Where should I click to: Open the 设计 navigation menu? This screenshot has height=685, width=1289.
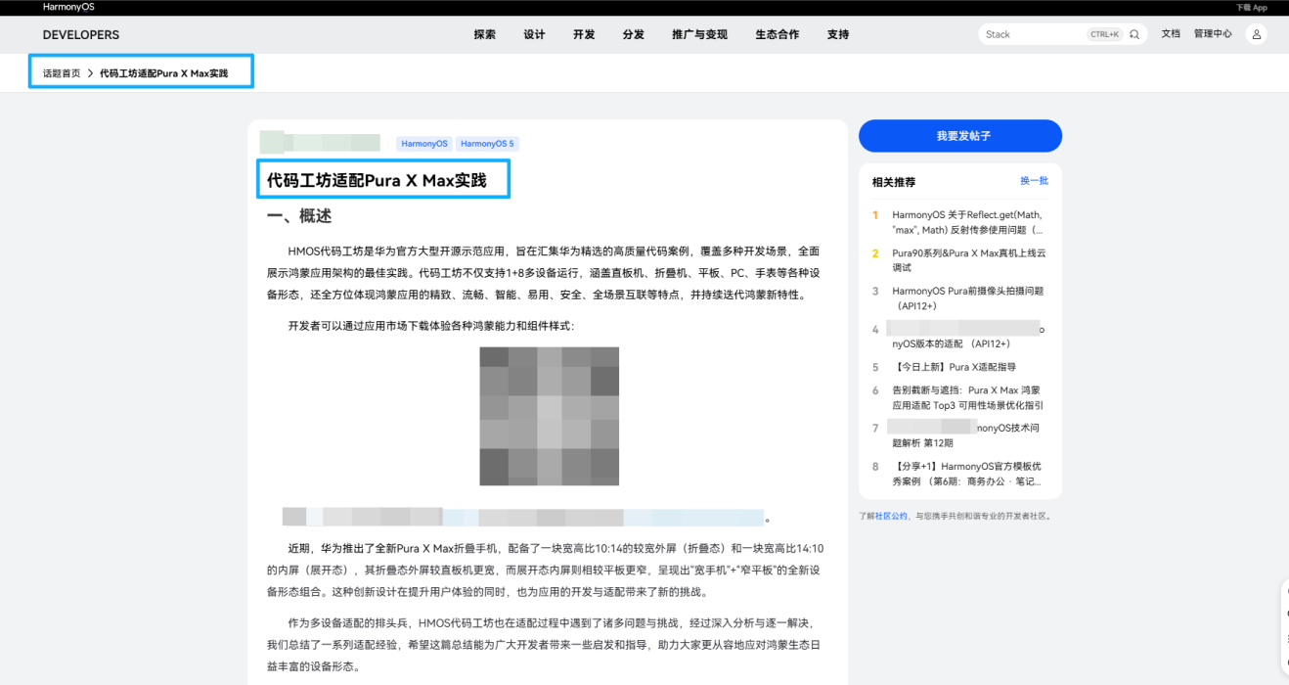coord(534,33)
